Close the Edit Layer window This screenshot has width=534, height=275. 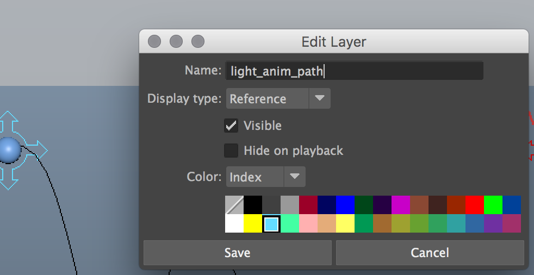point(154,41)
